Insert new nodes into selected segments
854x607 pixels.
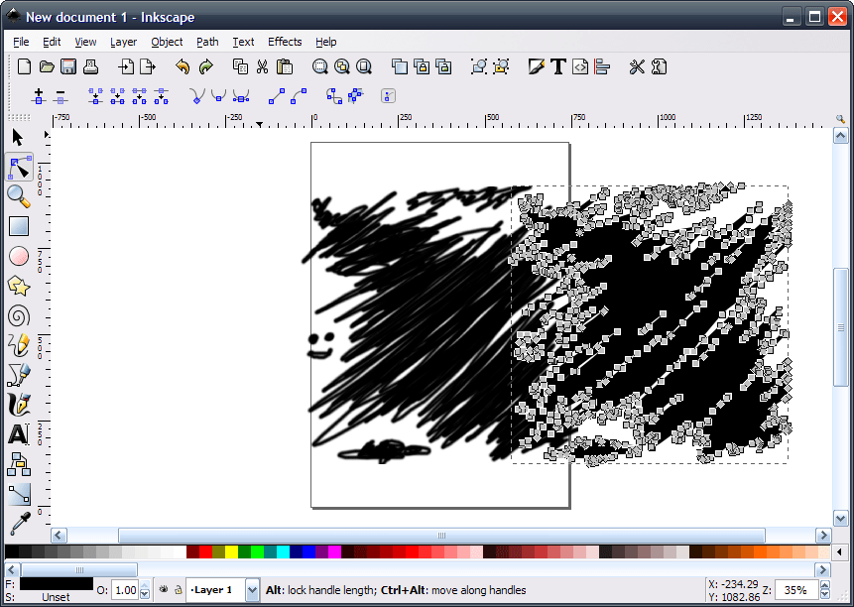[x=38, y=96]
